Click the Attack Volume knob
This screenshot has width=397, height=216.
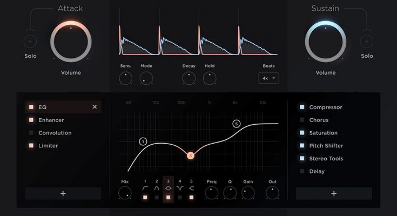pos(71,42)
